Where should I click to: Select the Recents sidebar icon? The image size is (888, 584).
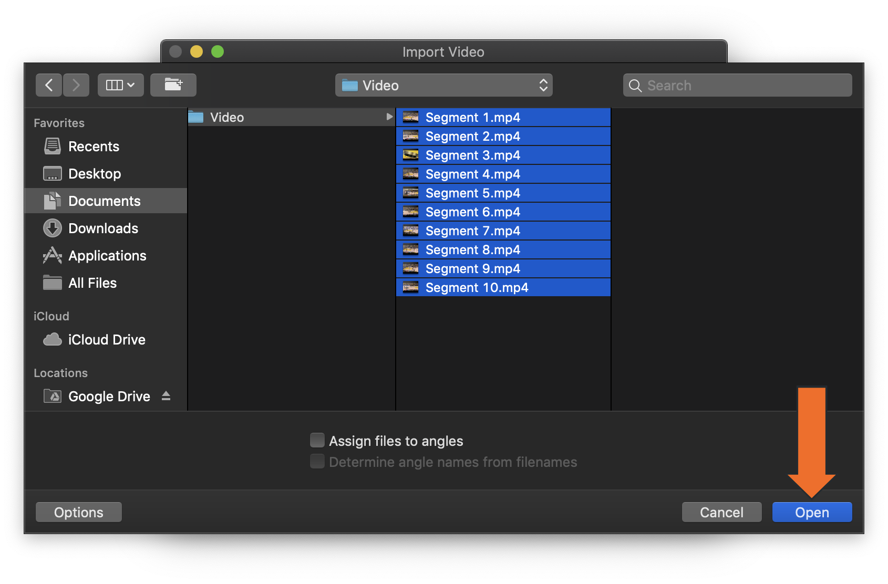(52, 147)
